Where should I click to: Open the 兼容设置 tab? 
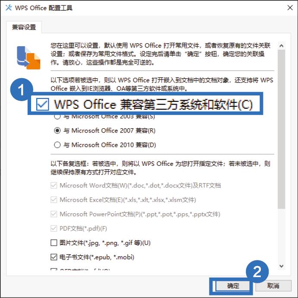24,27
